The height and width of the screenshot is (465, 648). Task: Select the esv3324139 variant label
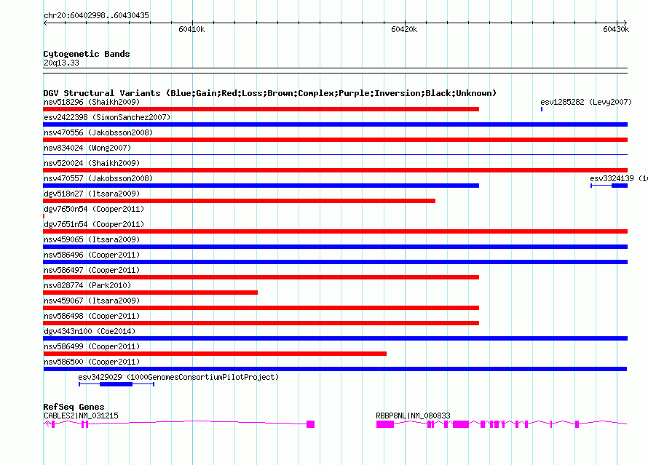pyautogui.click(x=619, y=178)
